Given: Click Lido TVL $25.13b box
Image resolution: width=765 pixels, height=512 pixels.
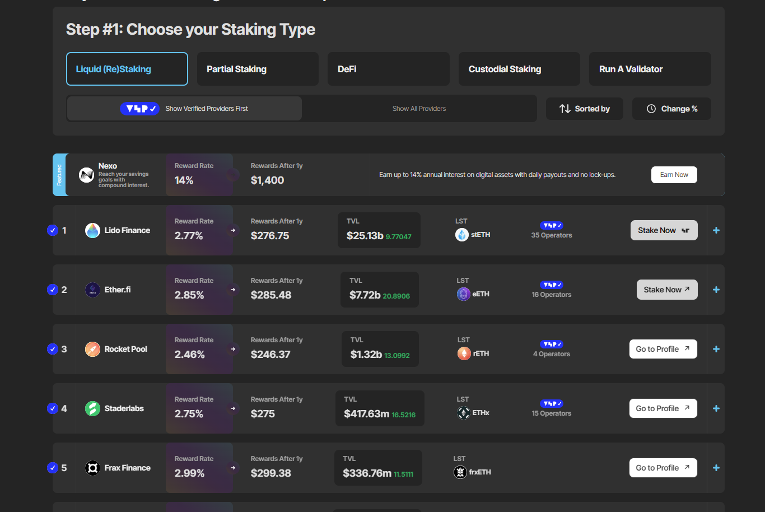Looking at the screenshot, I should 379,230.
